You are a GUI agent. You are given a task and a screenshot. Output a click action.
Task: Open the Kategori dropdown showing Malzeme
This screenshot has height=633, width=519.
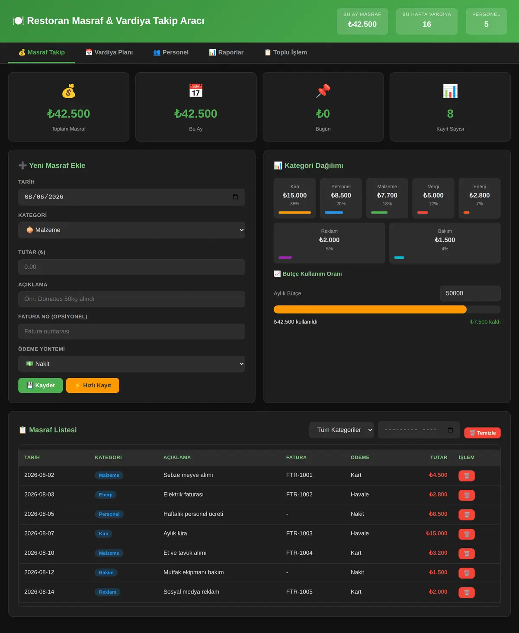click(x=131, y=230)
